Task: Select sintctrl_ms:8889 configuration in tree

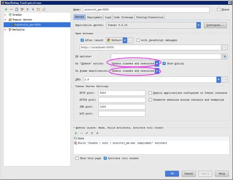Action: [37, 25]
